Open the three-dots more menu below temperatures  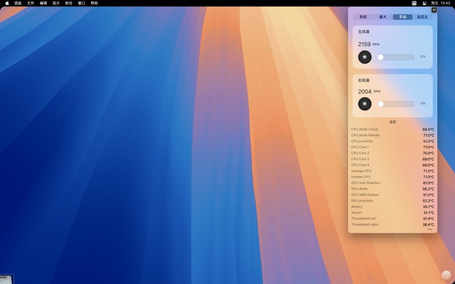(430, 229)
